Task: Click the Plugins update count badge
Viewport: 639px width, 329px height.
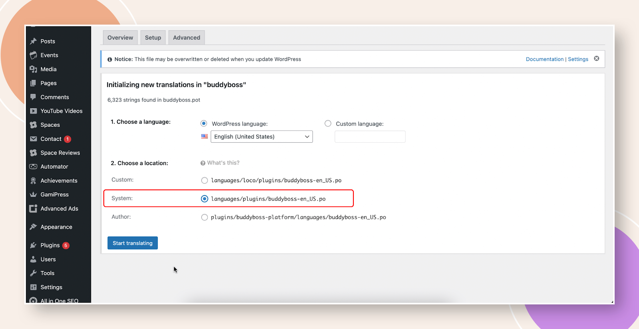Action: pyautogui.click(x=66, y=246)
